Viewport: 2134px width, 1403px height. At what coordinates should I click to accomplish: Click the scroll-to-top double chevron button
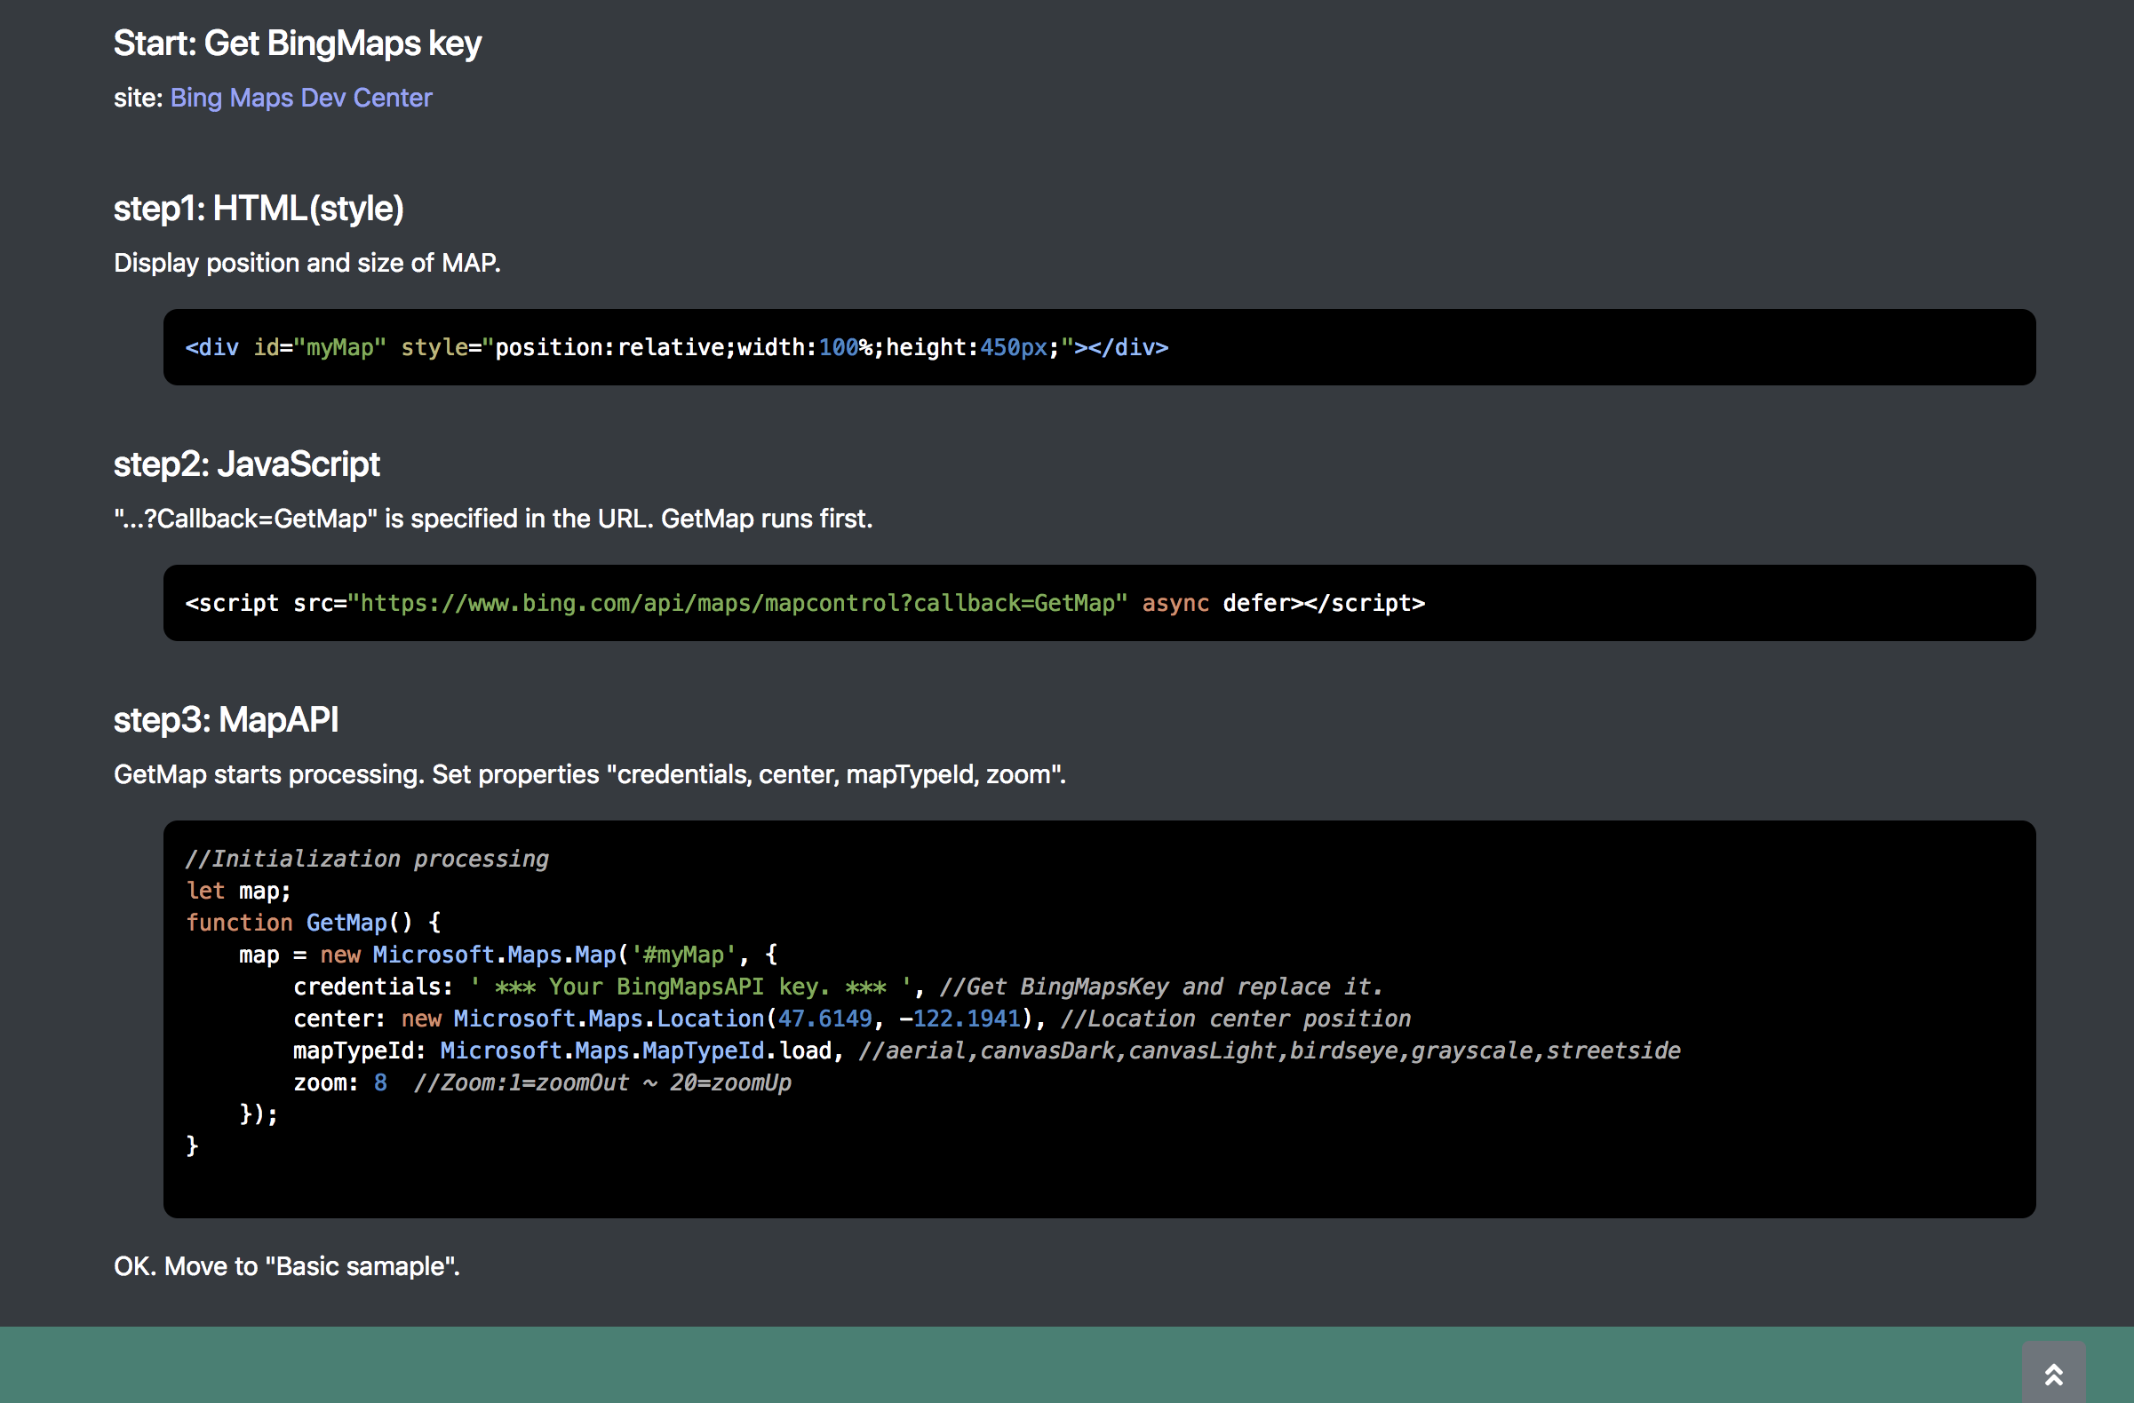(x=2052, y=1374)
